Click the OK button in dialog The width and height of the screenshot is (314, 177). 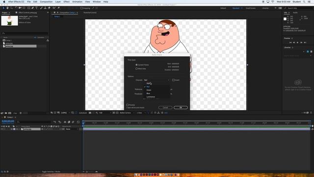pos(181,108)
